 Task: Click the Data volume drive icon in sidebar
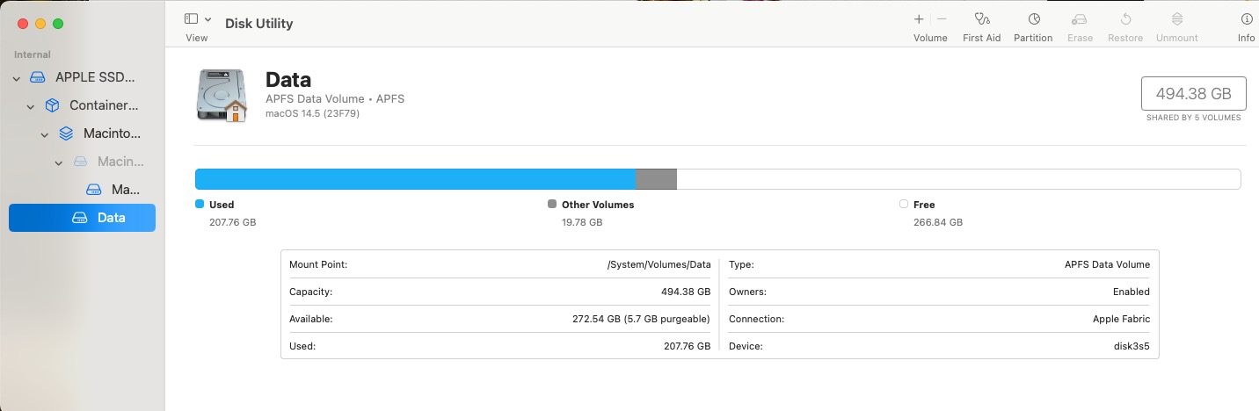pos(80,218)
